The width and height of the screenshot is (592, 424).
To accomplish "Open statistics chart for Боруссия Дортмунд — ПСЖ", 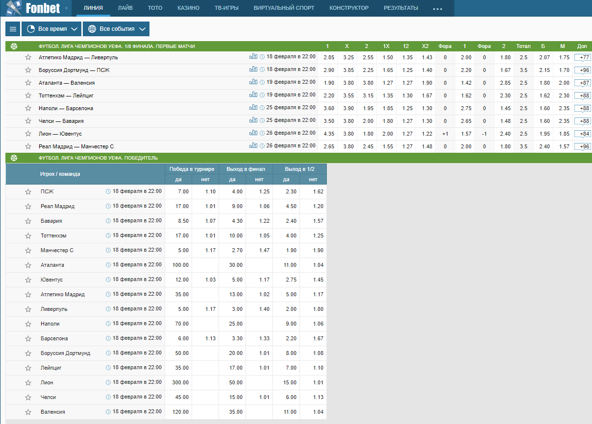I will pos(253,69).
